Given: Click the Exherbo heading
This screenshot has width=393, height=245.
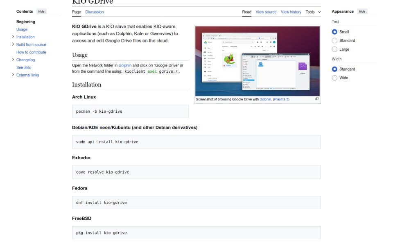Looking at the screenshot, I should pyautogui.click(x=81, y=158).
